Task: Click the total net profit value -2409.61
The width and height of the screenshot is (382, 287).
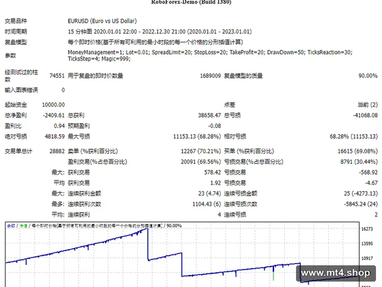Action: (54, 115)
